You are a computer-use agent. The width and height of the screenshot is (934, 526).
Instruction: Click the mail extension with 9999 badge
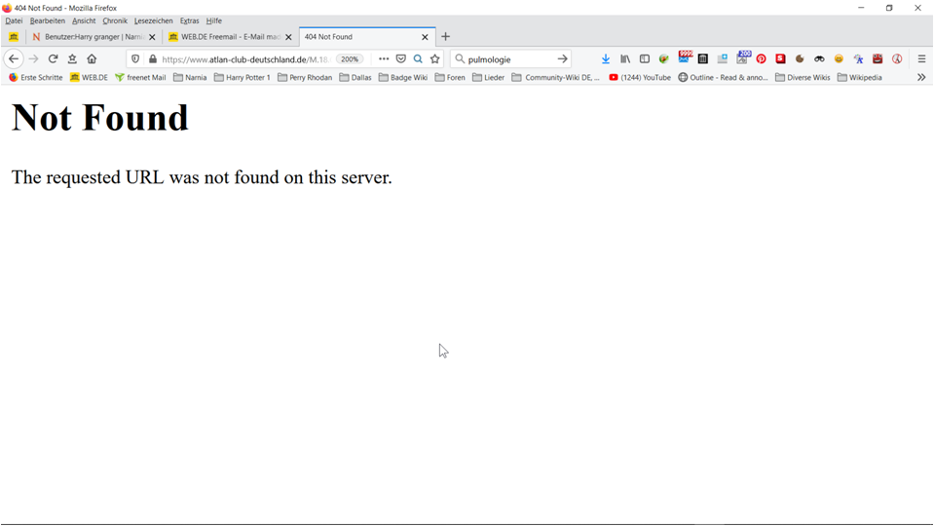685,57
